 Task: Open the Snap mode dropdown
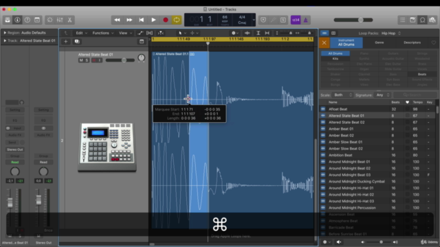[235, 33]
